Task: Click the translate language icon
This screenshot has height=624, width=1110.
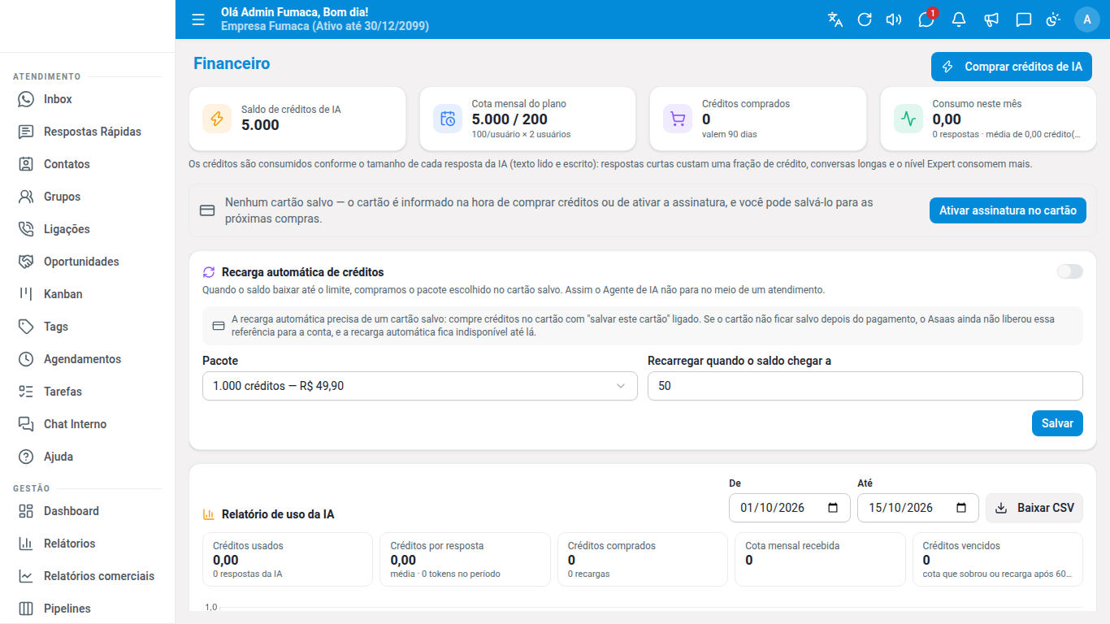Action: (x=835, y=19)
